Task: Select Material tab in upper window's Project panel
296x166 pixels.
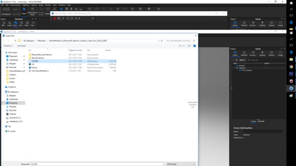Action: pos(244,24)
